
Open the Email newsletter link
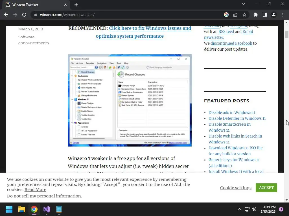tap(229, 34)
